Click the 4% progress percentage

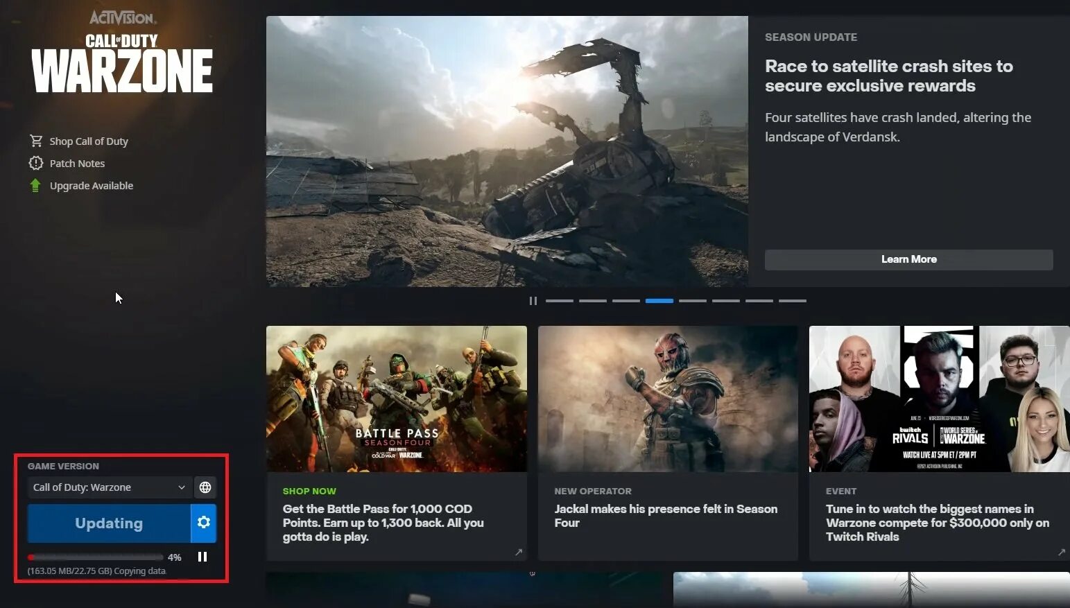pyautogui.click(x=174, y=557)
